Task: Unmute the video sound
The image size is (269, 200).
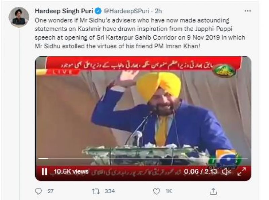Action: 226,171
